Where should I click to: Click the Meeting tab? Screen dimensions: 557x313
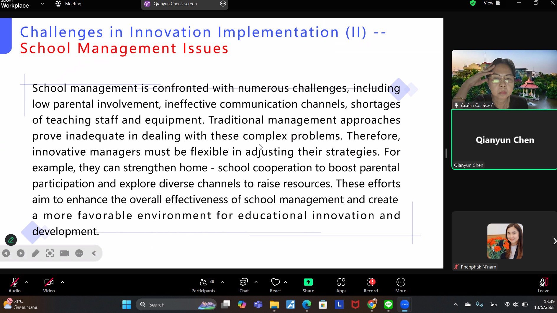click(68, 4)
